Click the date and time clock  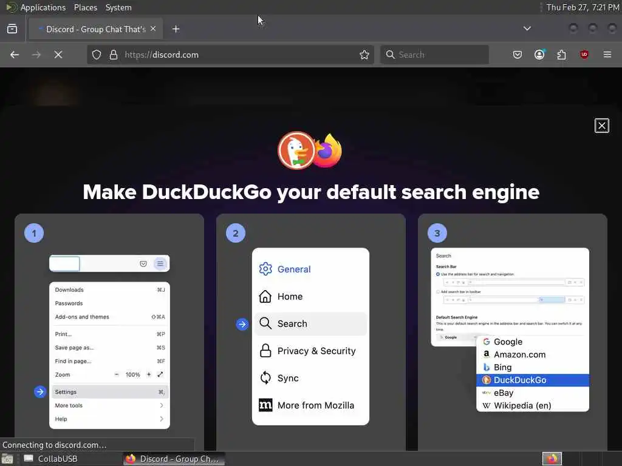(x=583, y=7)
